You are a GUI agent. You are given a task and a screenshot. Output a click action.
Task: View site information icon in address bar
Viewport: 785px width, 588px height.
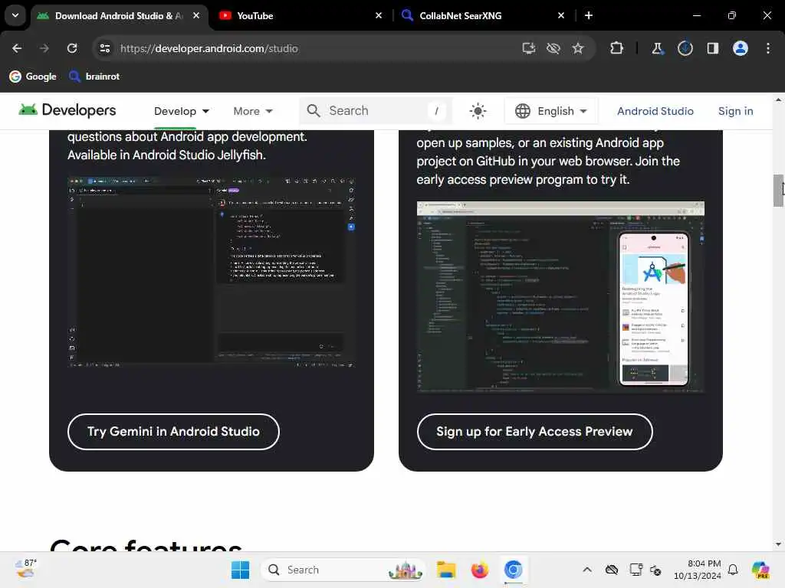104,48
